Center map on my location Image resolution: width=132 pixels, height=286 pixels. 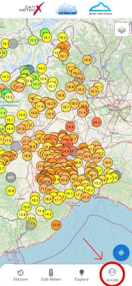coord(121,253)
